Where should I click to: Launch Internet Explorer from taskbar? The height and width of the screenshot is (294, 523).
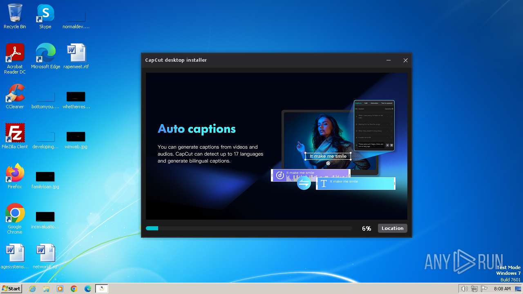coord(32,289)
